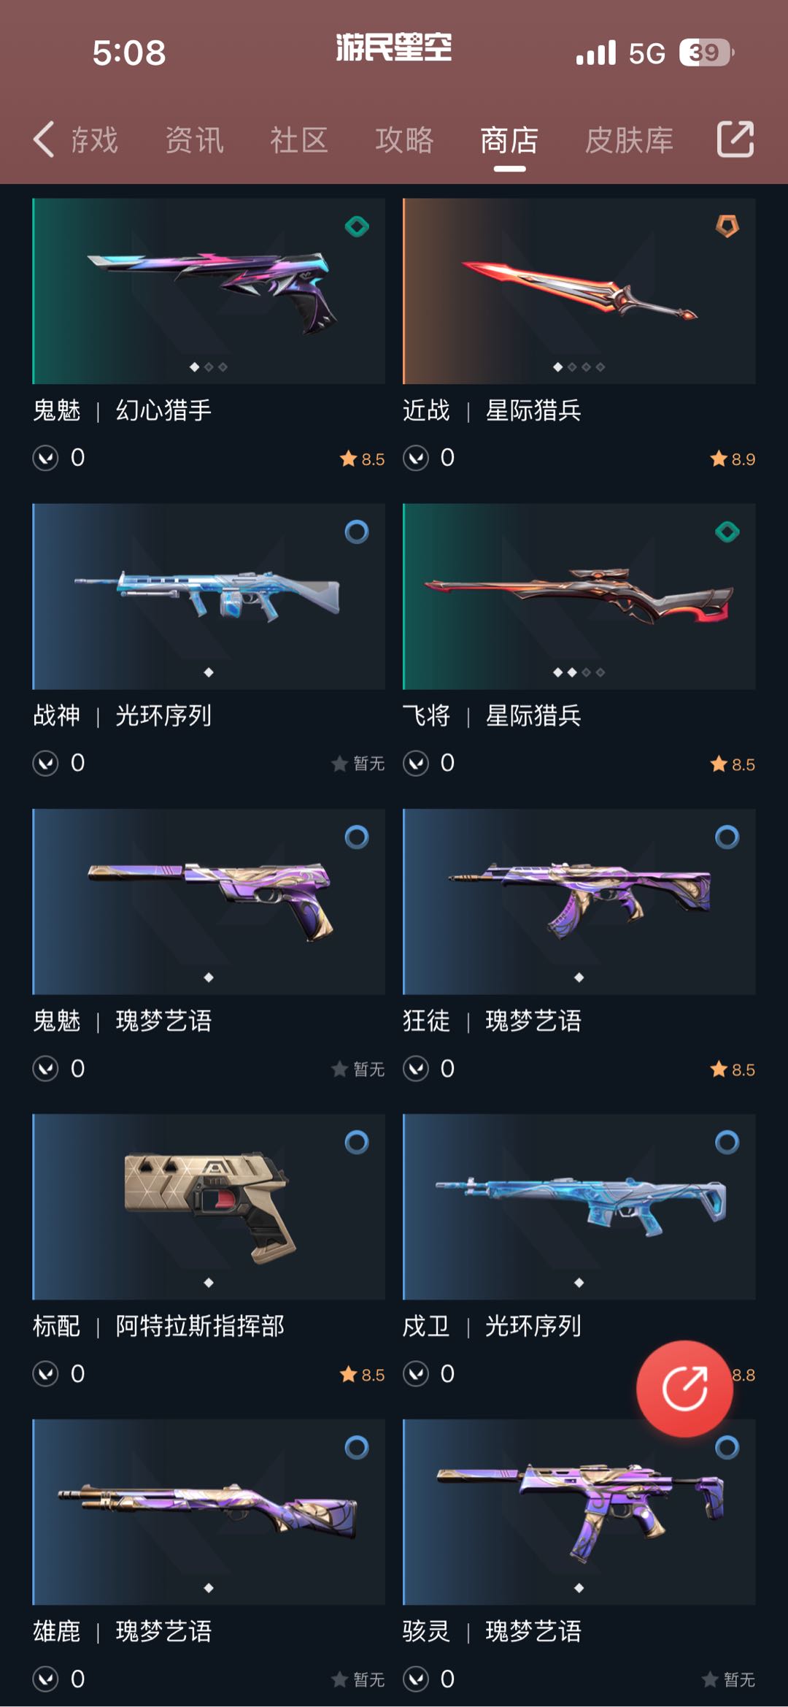Open the 戍卫 | 光环序列 title link

click(492, 1326)
